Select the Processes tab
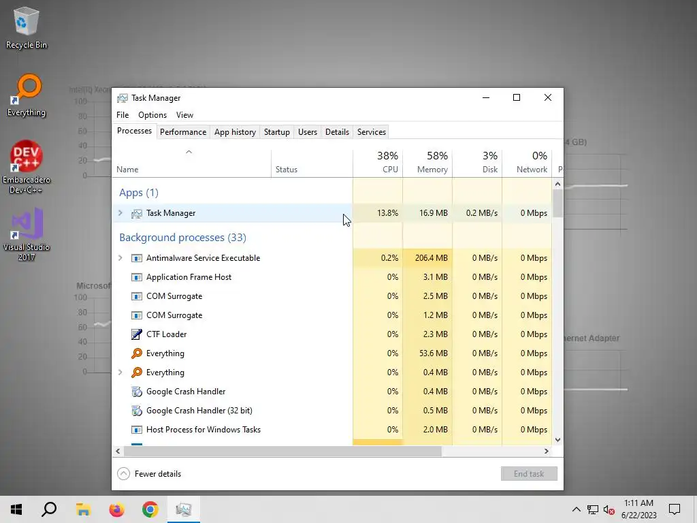Viewport: 697px width, 523px height. click(x=134, y=131)
